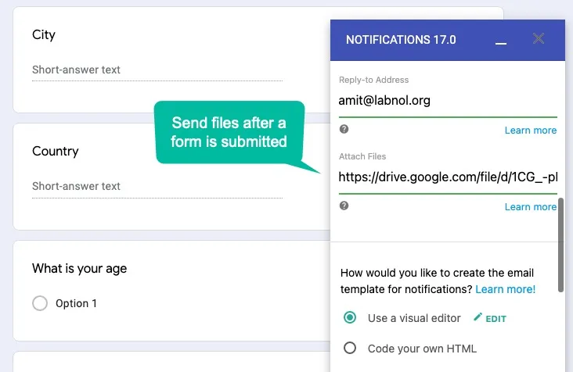Open Learn more! link about email template
Image resolution: width=573 pixels, height=372 pixels.
click(x=506, y=289)
